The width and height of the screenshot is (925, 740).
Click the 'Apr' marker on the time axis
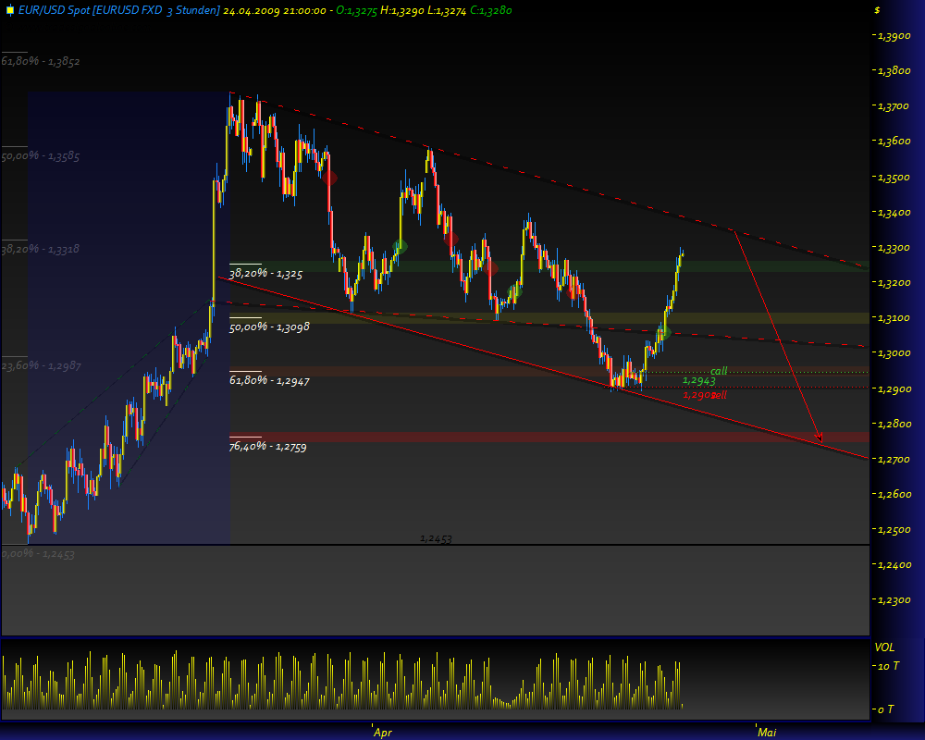click(381, 731)
